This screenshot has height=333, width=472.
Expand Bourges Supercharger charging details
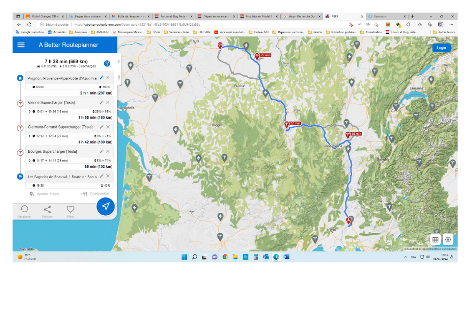[30, 161]
